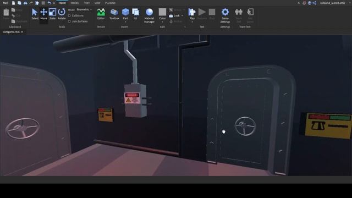
Task: Switch to the VIEW tab
Action: [x=97, y=3]
